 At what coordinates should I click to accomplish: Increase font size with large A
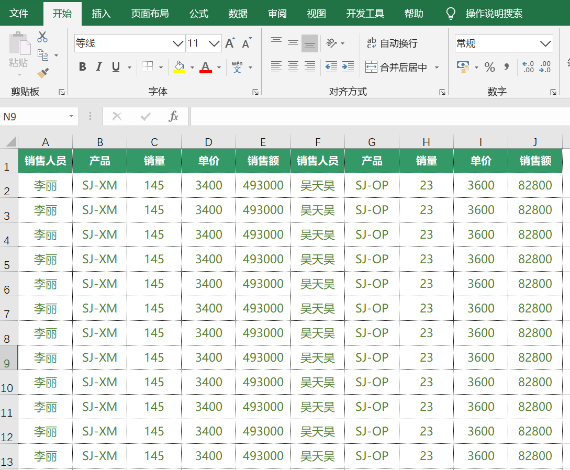pos(230,43)
